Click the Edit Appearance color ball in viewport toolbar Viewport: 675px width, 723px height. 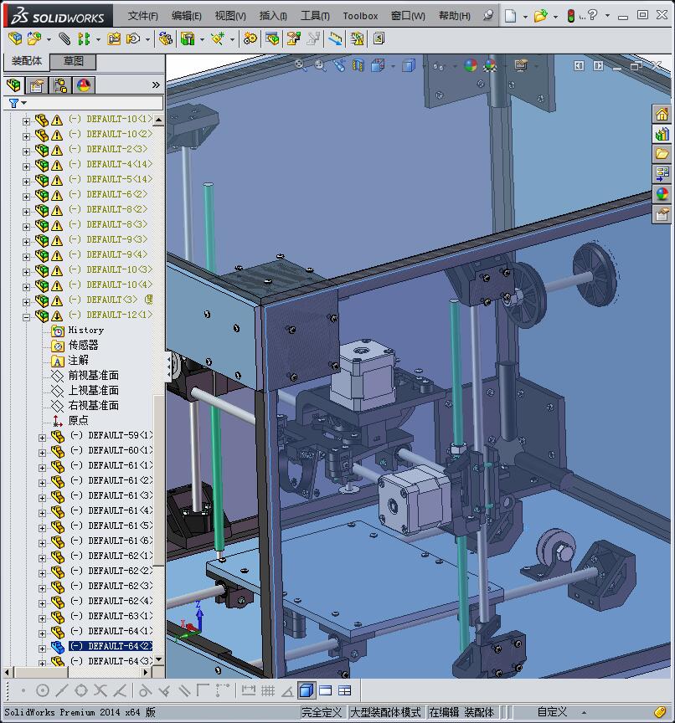[470, 65]
